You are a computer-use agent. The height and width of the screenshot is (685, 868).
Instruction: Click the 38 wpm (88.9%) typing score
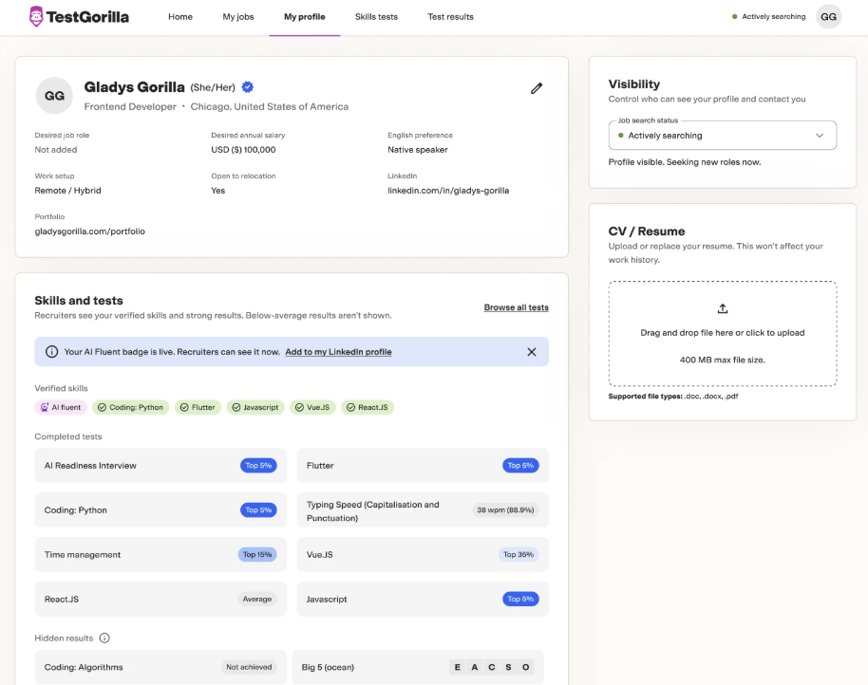[x=505, y=509]
